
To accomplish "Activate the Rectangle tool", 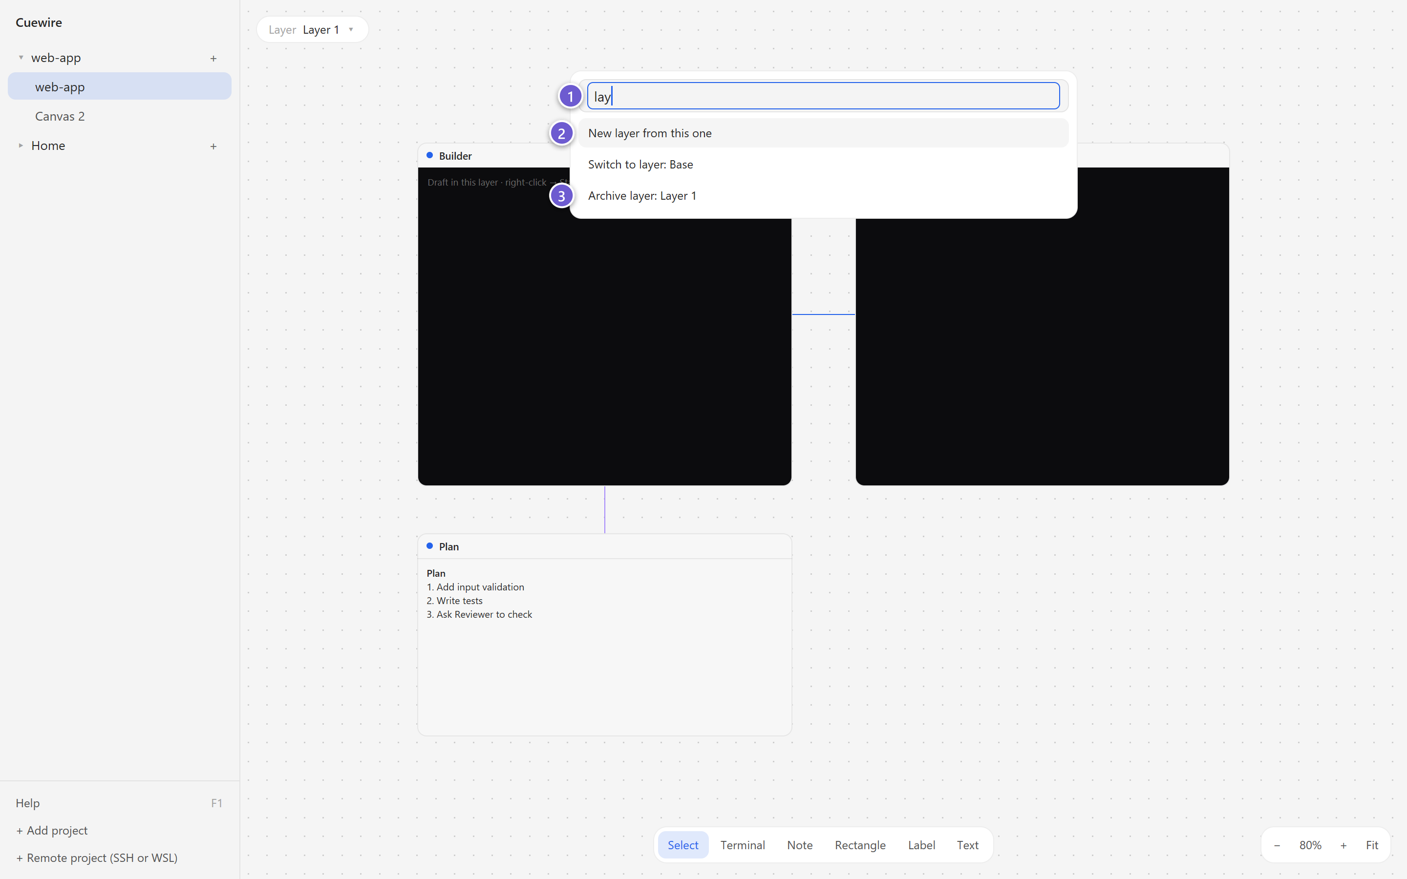I will tap(860, 845).
